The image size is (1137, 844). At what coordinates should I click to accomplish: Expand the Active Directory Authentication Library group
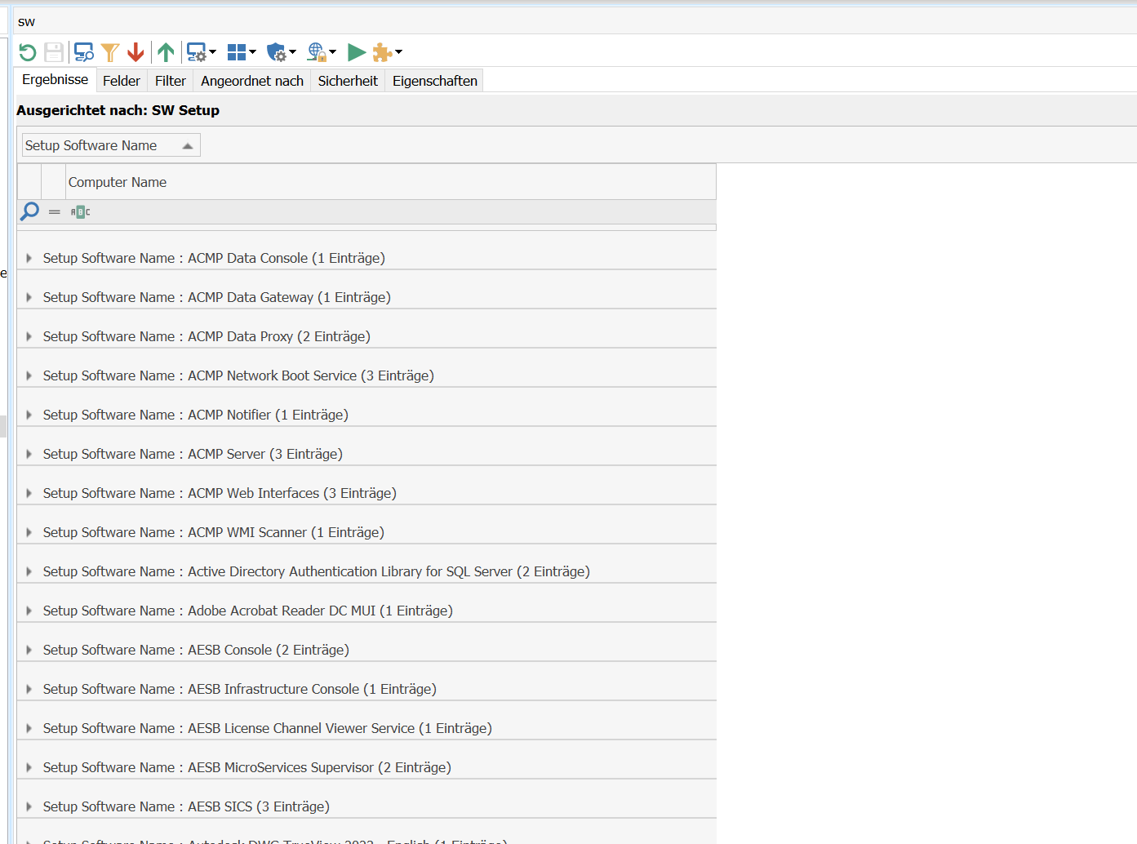click(x=29, y=571)
